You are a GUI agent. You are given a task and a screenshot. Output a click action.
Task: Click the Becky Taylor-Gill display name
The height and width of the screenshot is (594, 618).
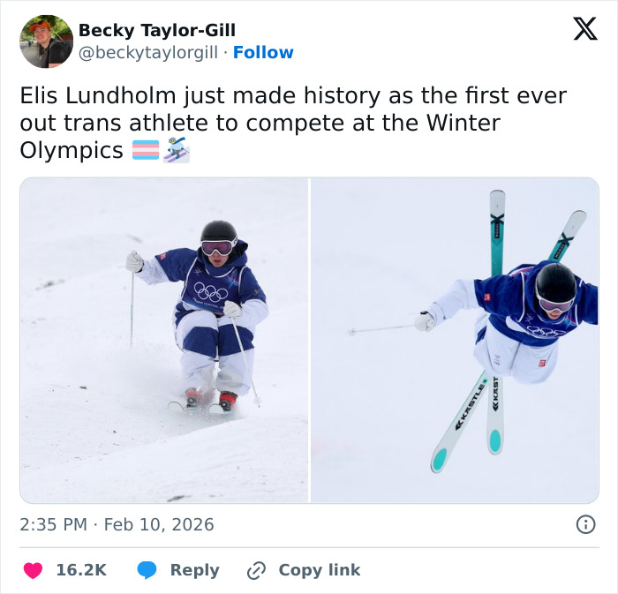[x=157, y=30]
